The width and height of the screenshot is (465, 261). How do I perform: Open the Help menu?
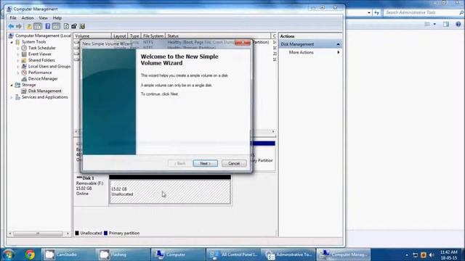(x=57, y=18)
